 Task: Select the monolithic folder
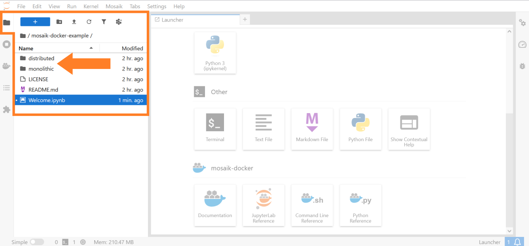pyautogui.click(x=81, y=69)
